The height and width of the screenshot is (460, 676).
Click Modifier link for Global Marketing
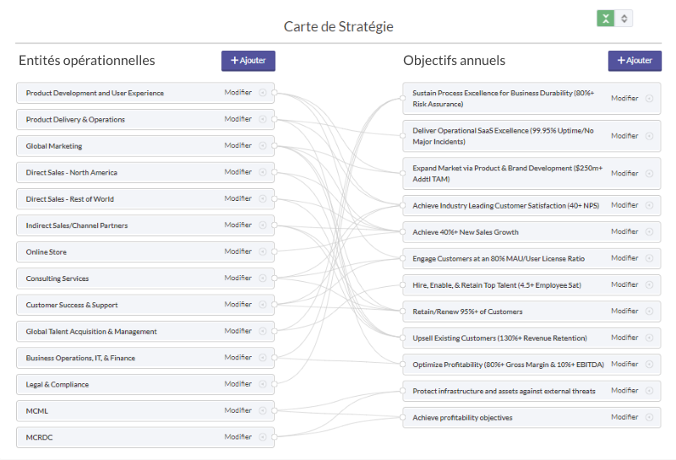[x=238, y=145]
